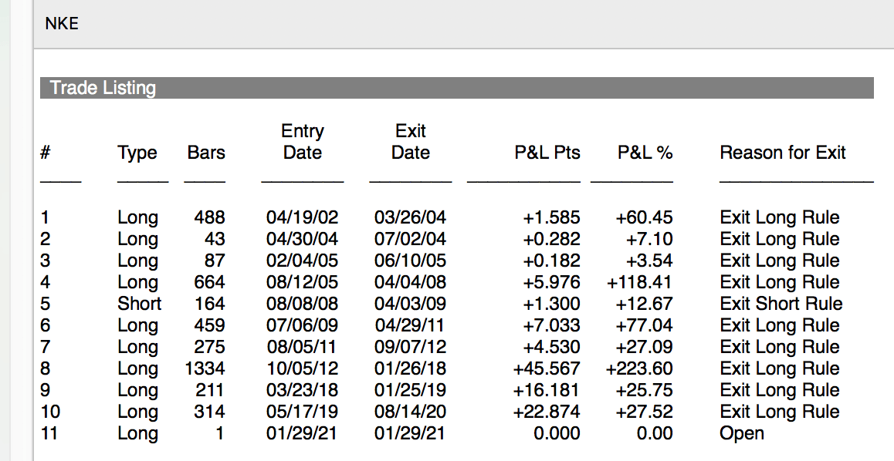Click the +45.567 P&L points value
The height and width of the screenshot is (461, 894).
click(x=547, y=368)
